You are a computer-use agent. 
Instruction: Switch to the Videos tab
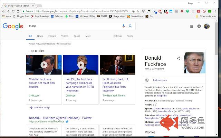[65, 36]
